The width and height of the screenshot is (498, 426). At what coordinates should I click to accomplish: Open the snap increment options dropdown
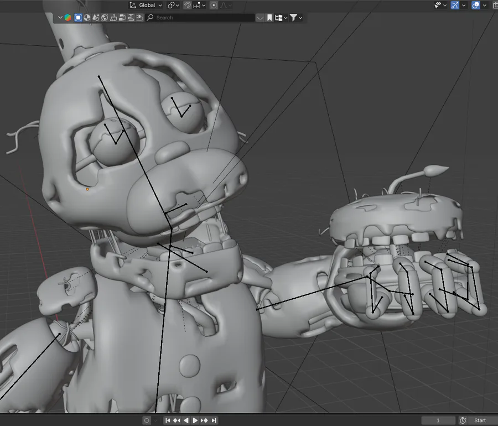click(199, 5)
